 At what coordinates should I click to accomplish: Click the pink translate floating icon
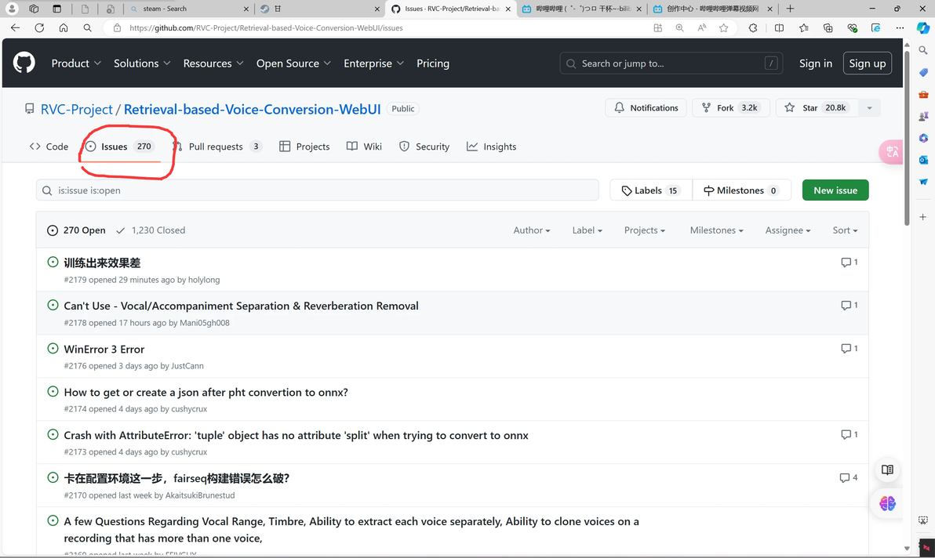[892, 152]
